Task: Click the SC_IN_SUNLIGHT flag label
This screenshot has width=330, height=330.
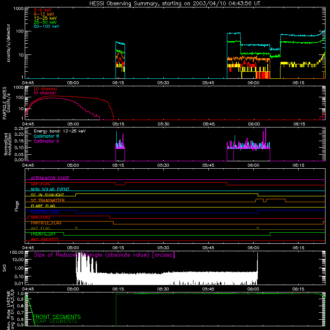Action: [x=47, y=195]
